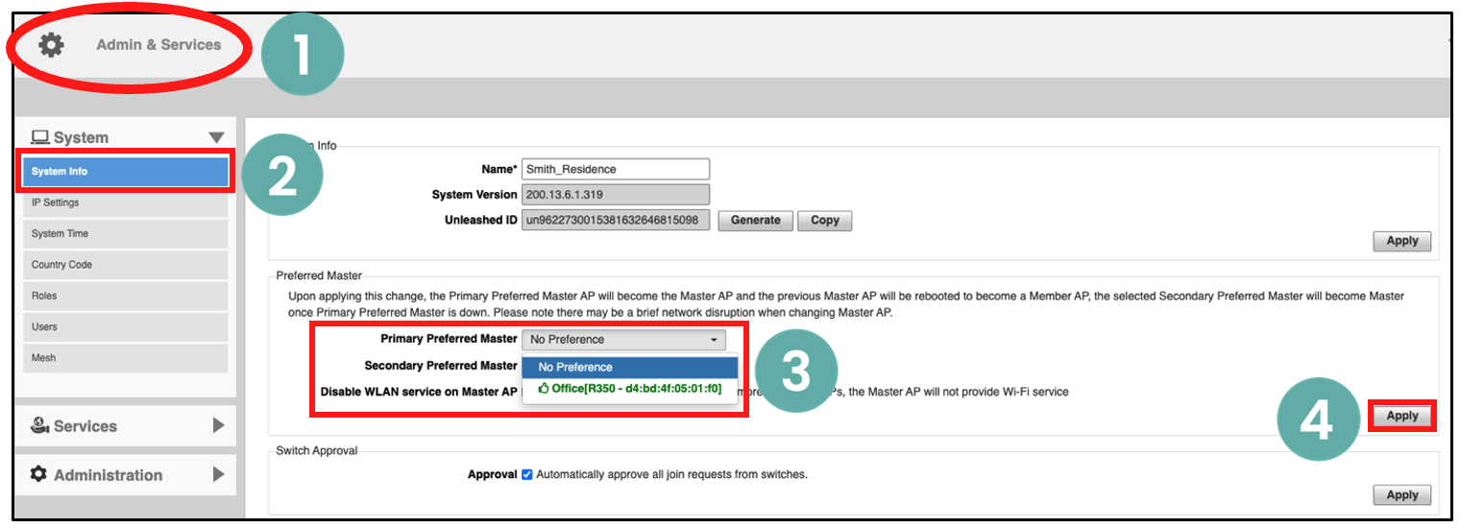The image size is (1460, 528).
Task: Click thumbs-up icon beside Office R350 option
Action: pyautogui.click(x=544, y=389)
